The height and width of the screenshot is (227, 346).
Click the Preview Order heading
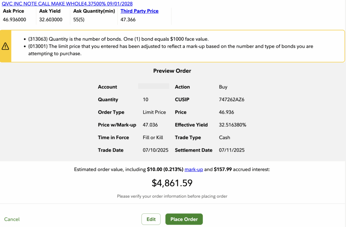point(172,71)
